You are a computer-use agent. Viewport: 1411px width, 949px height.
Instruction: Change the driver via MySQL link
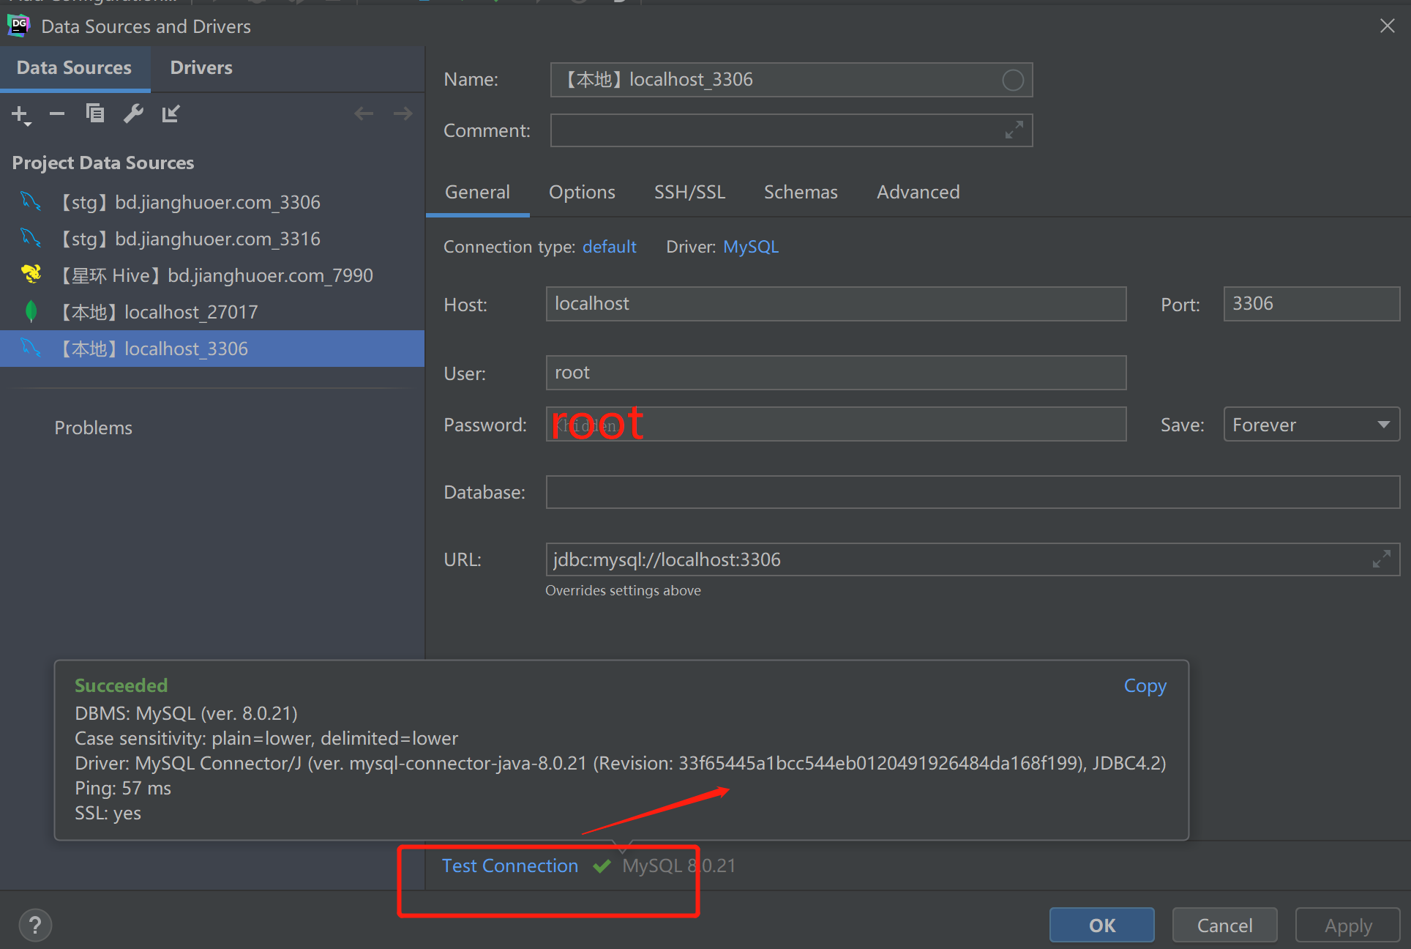click(751, 247)
